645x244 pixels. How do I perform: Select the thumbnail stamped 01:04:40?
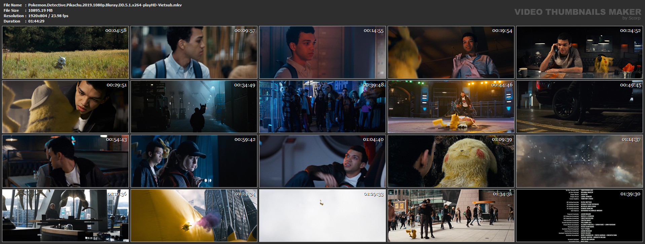(323, 161)
